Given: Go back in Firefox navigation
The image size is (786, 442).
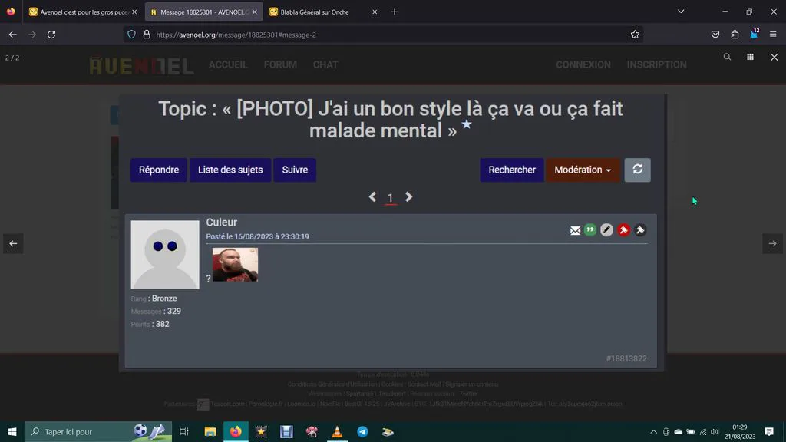Looking at the screenshot, I should click(x=12, y=35).
